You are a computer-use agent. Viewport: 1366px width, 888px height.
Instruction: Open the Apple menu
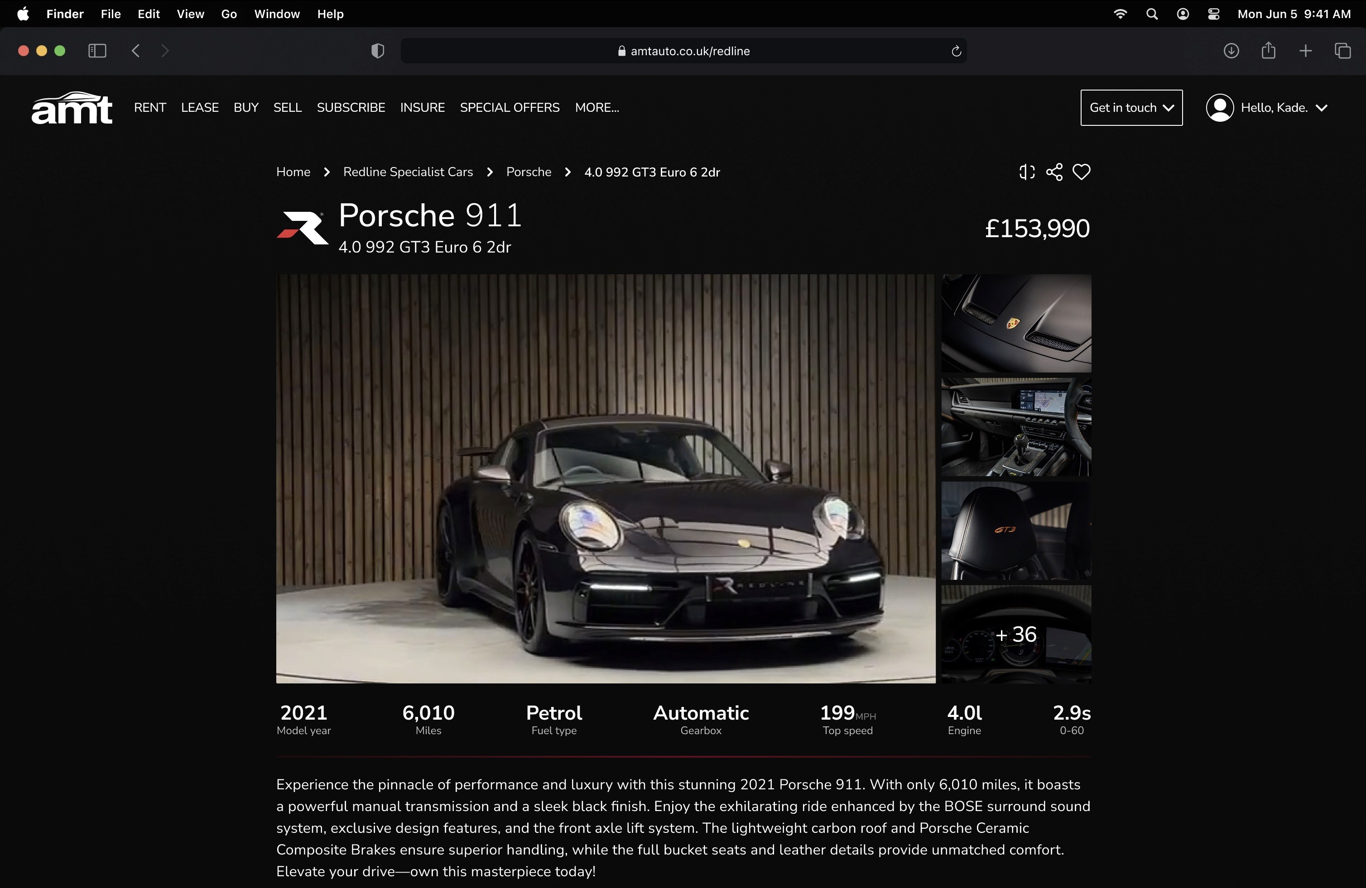pyautogui.click(x=23, y=14)
